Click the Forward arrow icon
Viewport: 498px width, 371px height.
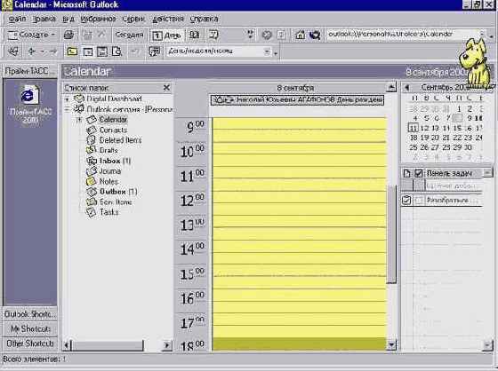53,51
